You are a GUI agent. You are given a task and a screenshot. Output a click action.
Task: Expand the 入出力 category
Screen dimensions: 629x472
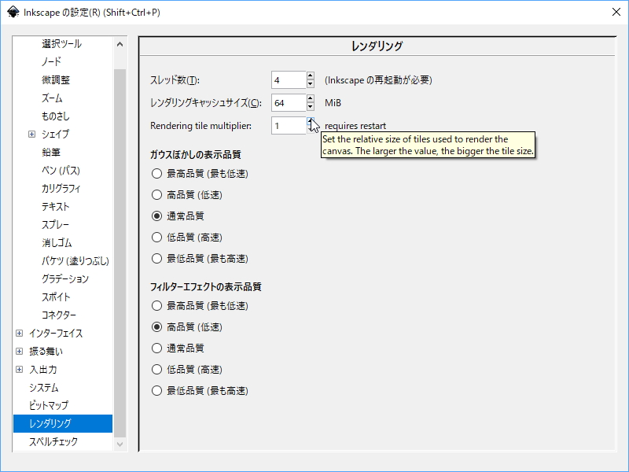coord(19,369)
